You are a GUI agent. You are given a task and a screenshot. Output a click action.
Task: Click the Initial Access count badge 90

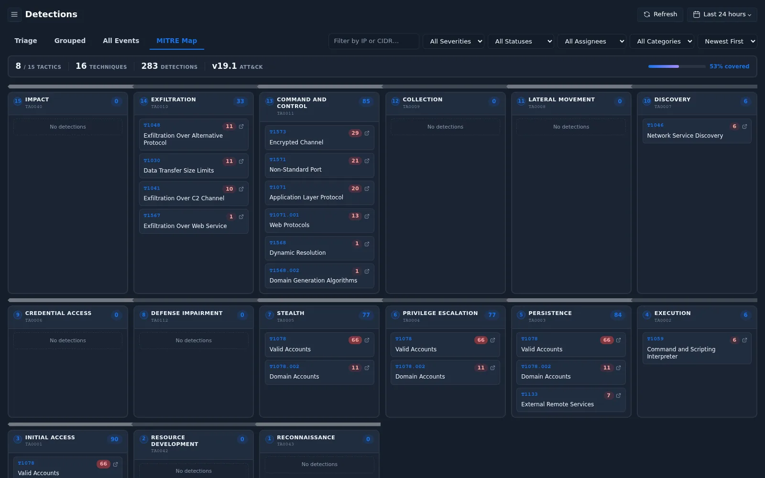tap(114, 439)
